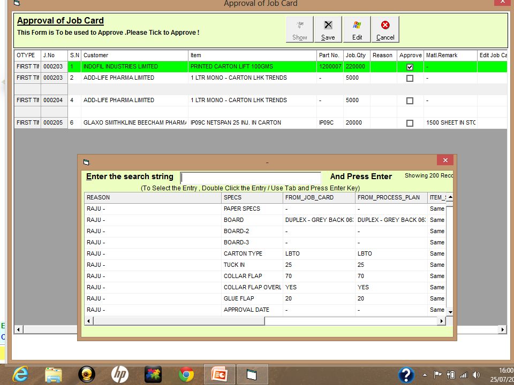Click the search list scroll right arrow

(442, 321)
